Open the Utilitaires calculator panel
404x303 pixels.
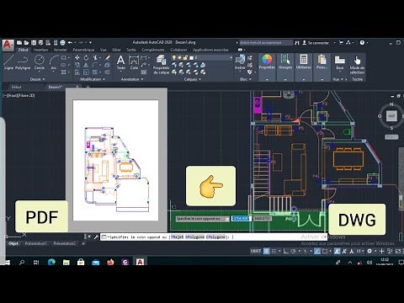tap(303, 62)
